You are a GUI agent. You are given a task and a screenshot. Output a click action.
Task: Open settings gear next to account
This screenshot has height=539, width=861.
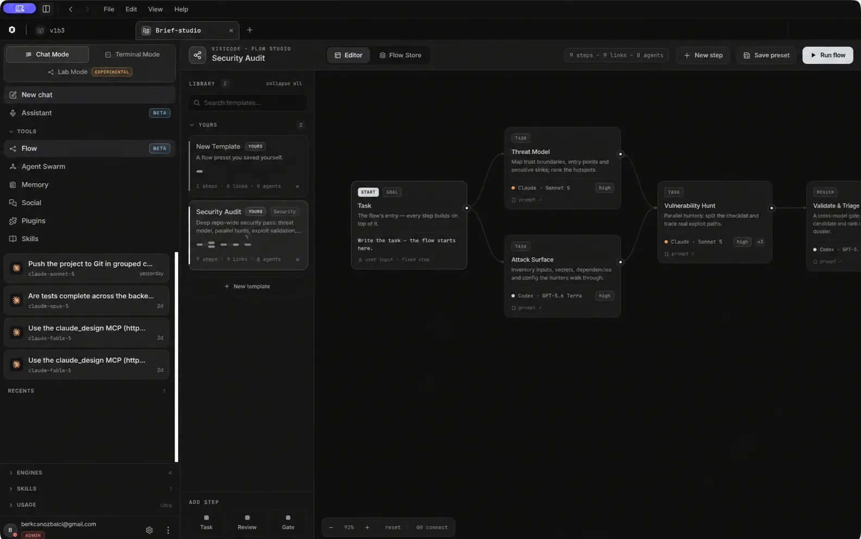(x=149, y=530)
